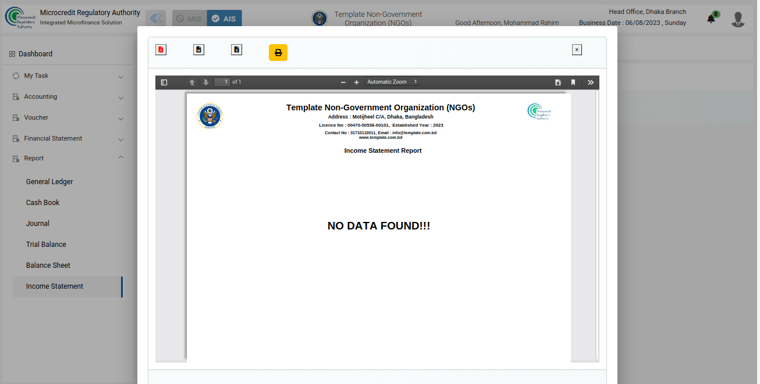
Task: Click the yellow print button
Action: [278, 53]
